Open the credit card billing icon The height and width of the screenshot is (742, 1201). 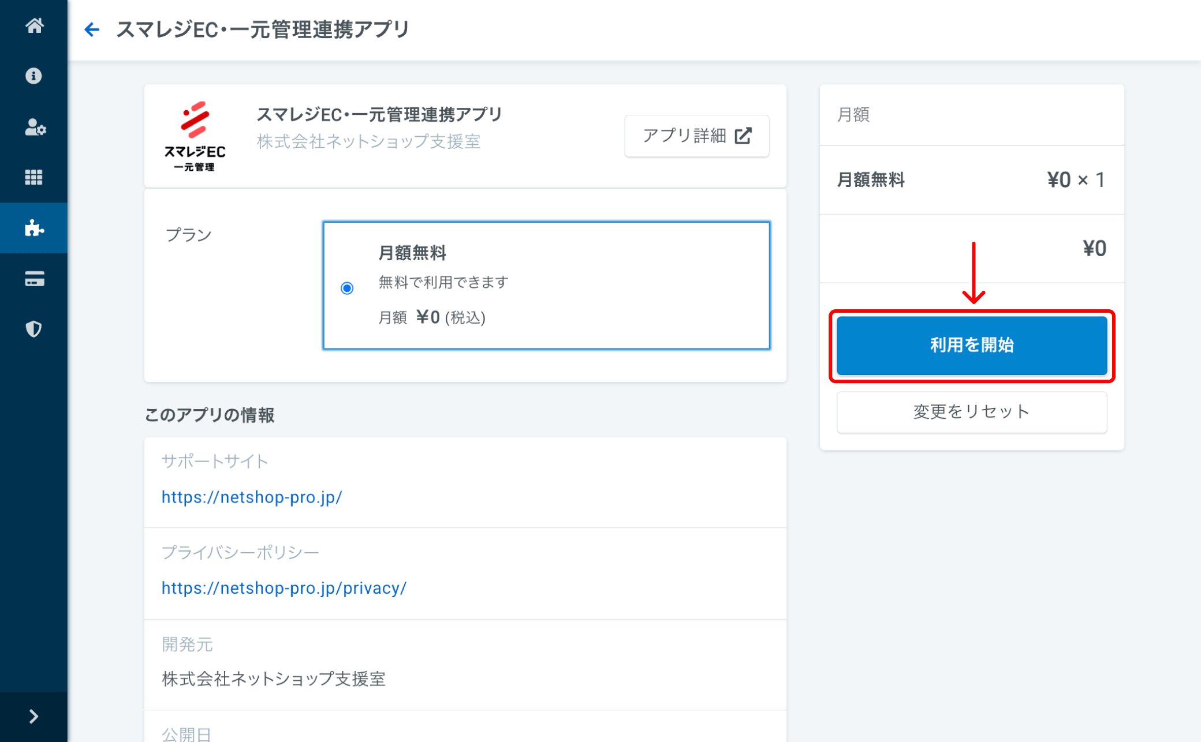34,279
